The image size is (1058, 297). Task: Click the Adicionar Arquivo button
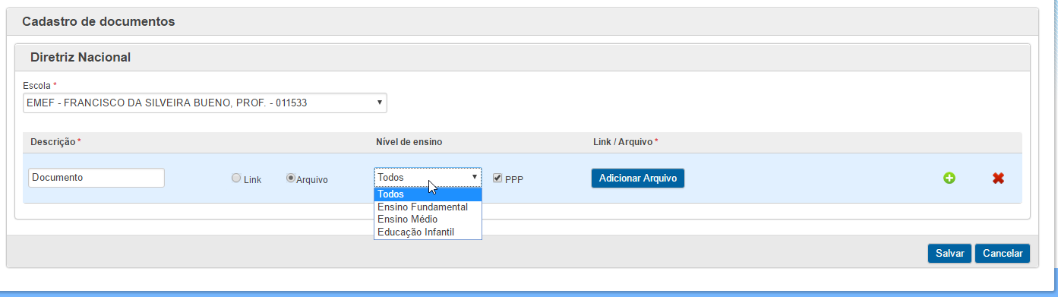[638, 178]
